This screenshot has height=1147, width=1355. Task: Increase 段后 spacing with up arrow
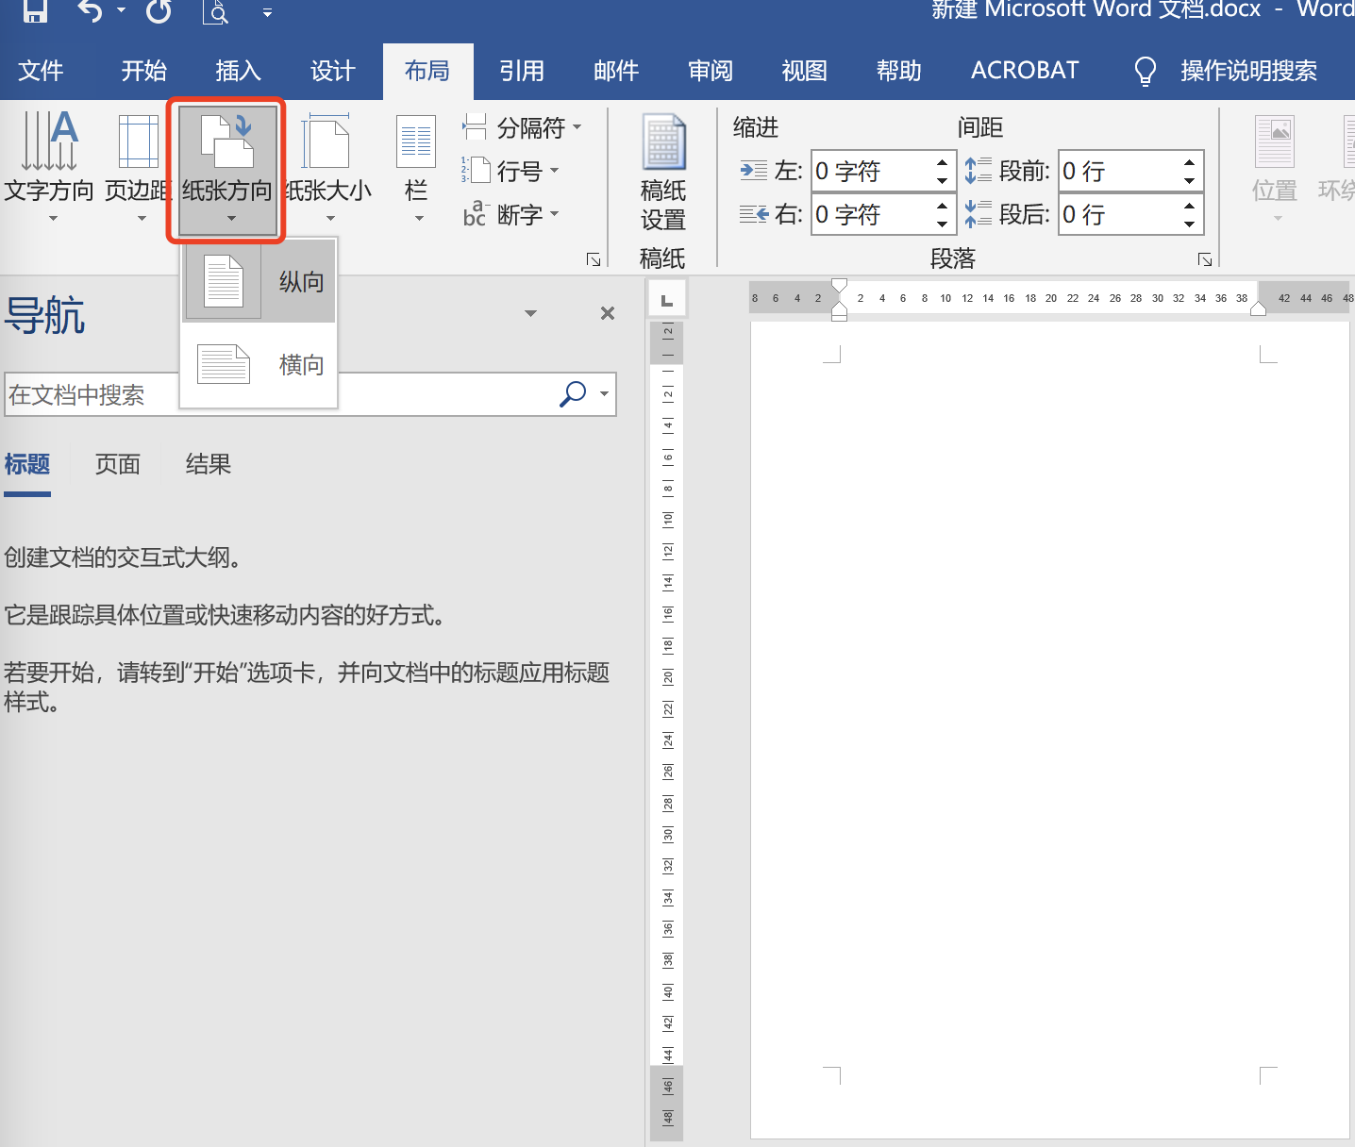[1189, 206]
